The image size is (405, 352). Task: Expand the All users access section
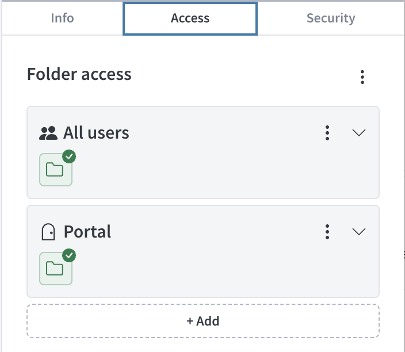(x=359, y=133)
